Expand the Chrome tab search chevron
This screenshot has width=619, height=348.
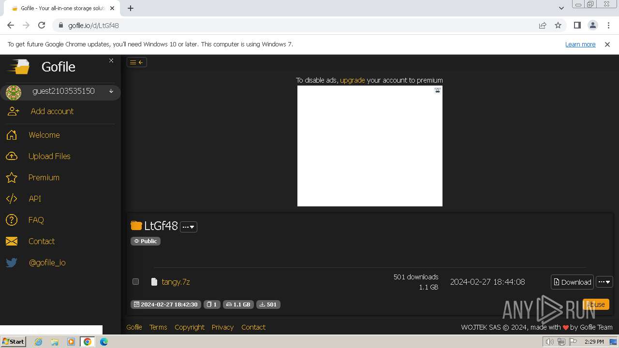(x=561, y=8)
